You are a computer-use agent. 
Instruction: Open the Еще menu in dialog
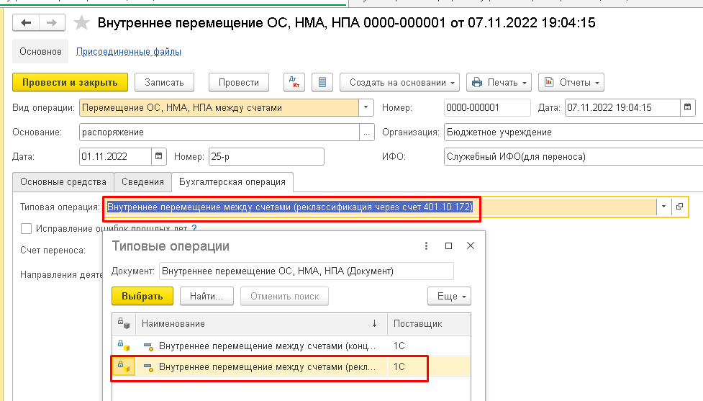449,296
